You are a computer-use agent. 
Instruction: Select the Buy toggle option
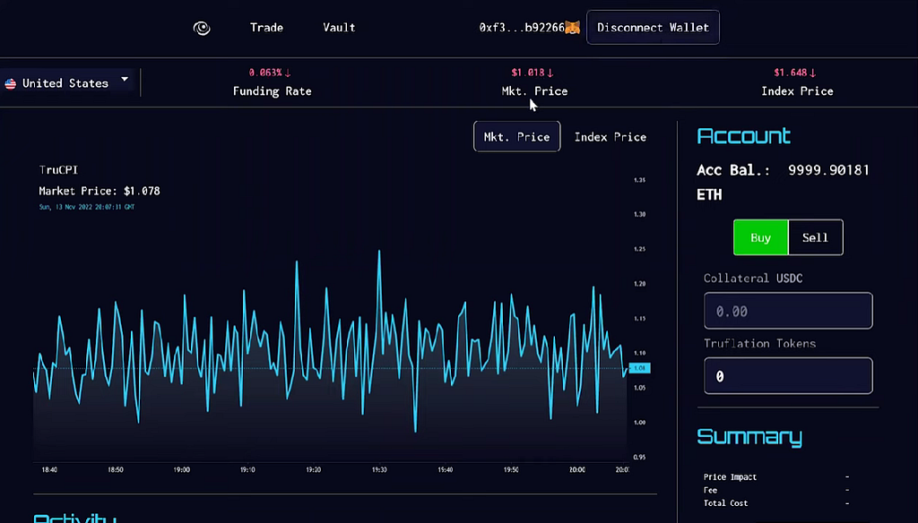pos(760,237)
